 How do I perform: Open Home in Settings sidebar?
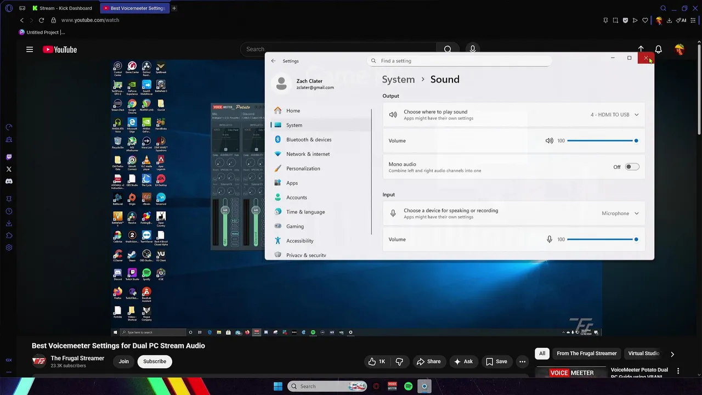pyautogui.click(x=321, y=111)
